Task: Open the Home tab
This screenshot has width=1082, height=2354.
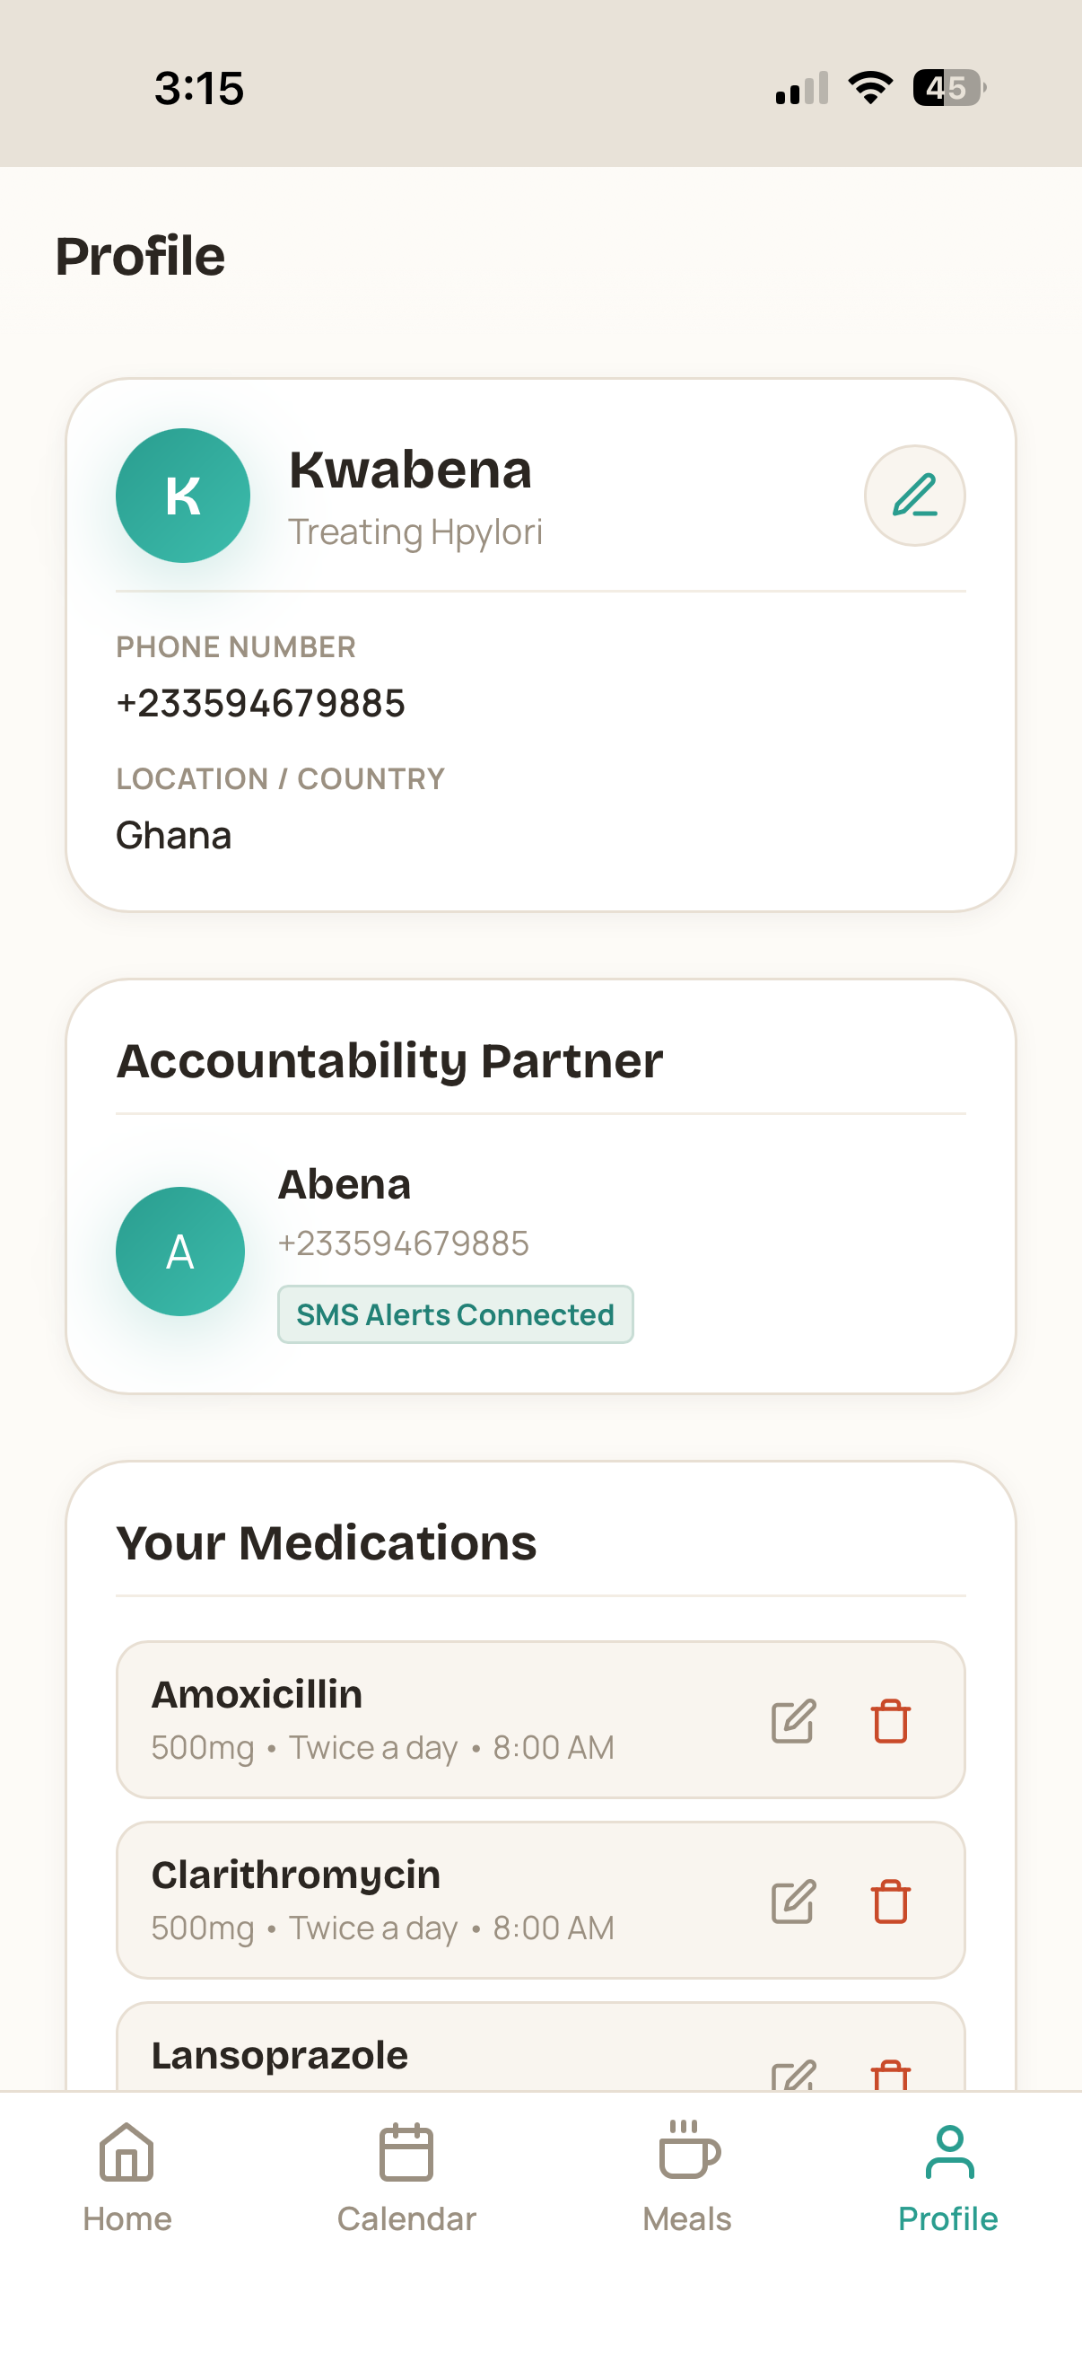Action: [x=127, y=2179]
